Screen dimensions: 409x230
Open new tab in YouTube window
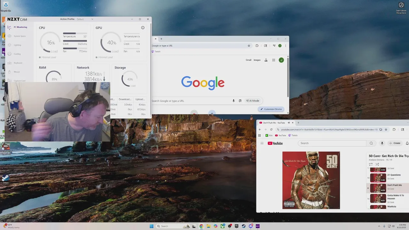[298, 123]
